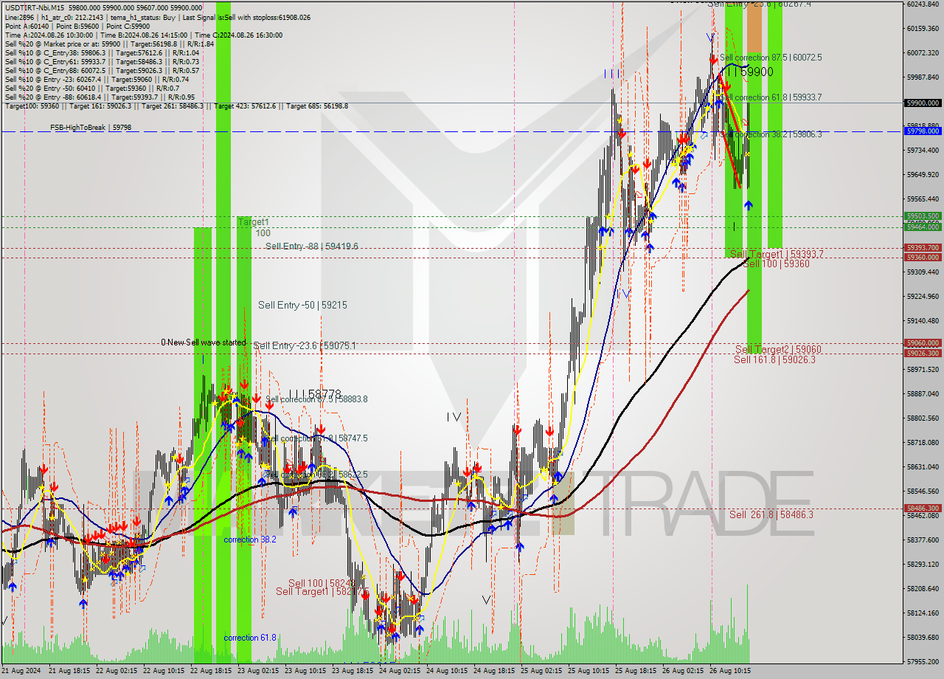This screenshot has width=944, height=679.
Task: Select the Sell Entry -23.6 | 59075.1 label
Action: click(x=305, y=345)
